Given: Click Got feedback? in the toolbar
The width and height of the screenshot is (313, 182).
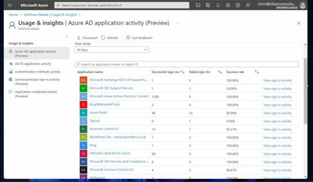Looking at the screenshot, I should coord(139,38).
